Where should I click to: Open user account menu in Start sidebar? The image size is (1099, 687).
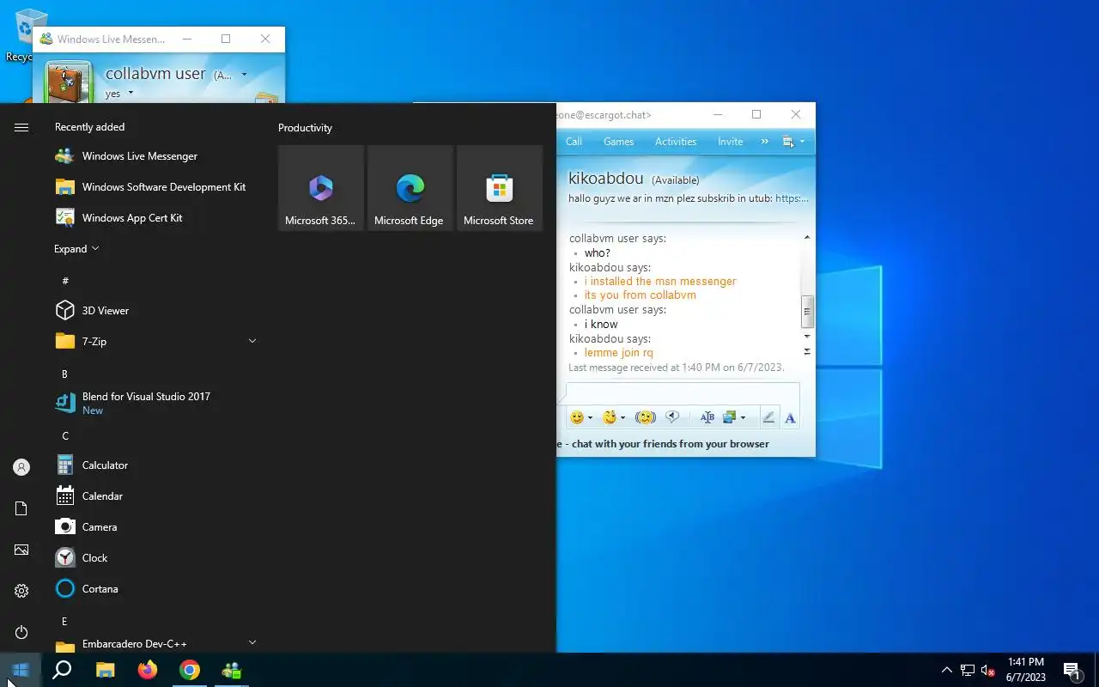coord(21,467)
